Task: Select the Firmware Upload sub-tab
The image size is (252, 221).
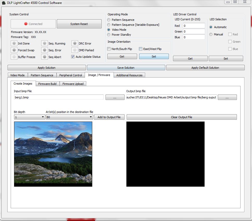Action: coord(73,84)
